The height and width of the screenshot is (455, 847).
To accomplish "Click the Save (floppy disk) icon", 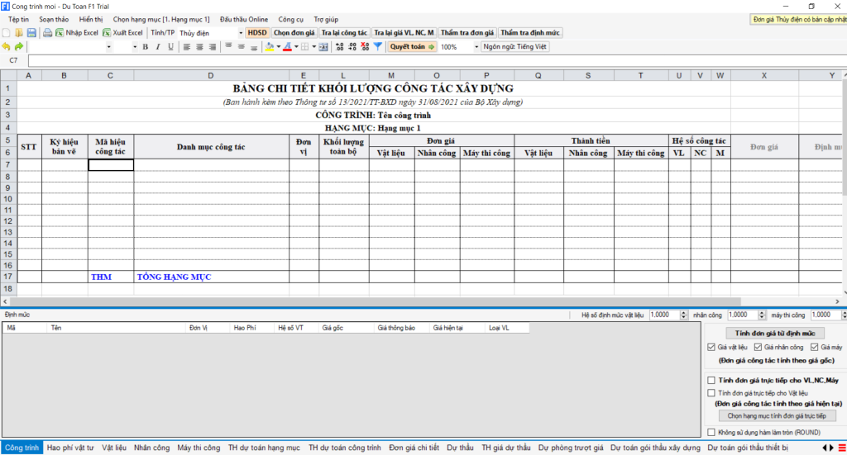I will (x=31, y=32).
